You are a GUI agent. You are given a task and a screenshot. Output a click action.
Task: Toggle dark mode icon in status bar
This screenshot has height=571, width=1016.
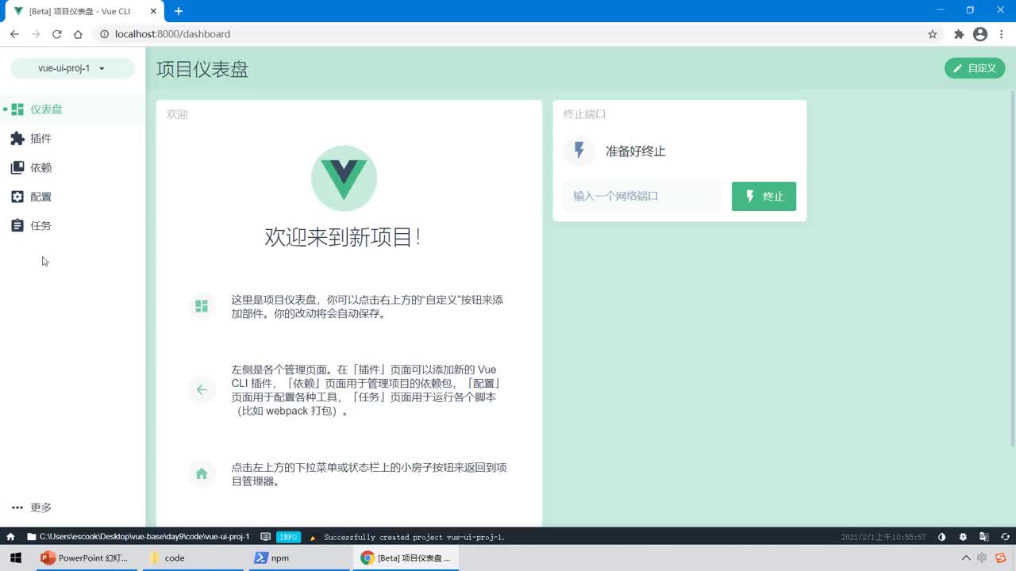coord(942,537)
